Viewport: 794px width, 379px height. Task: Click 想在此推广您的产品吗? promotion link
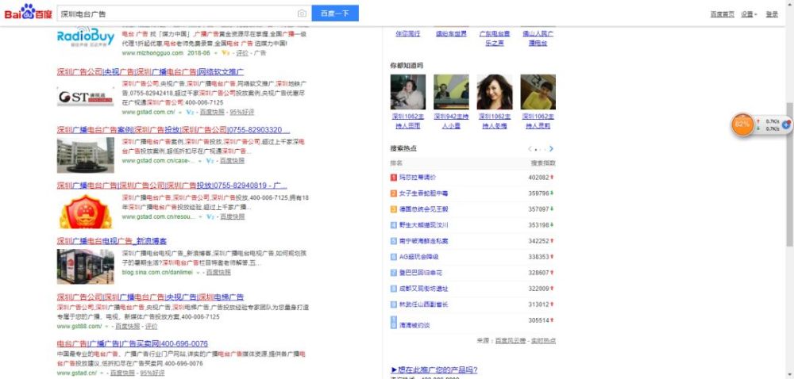point(434,370)
